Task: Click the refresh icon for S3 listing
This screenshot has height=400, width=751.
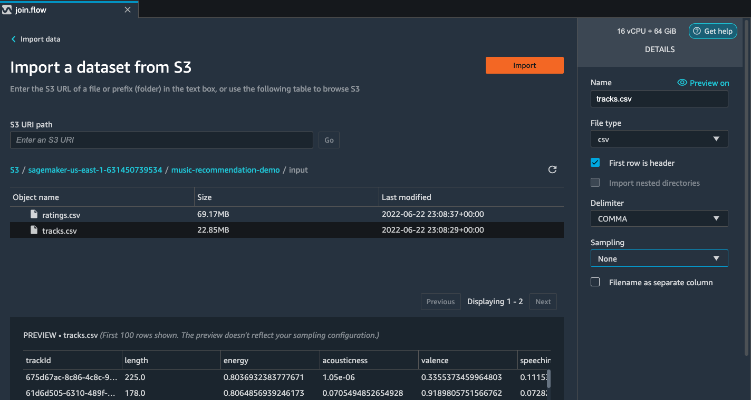Action: click(x=552, y=169)
